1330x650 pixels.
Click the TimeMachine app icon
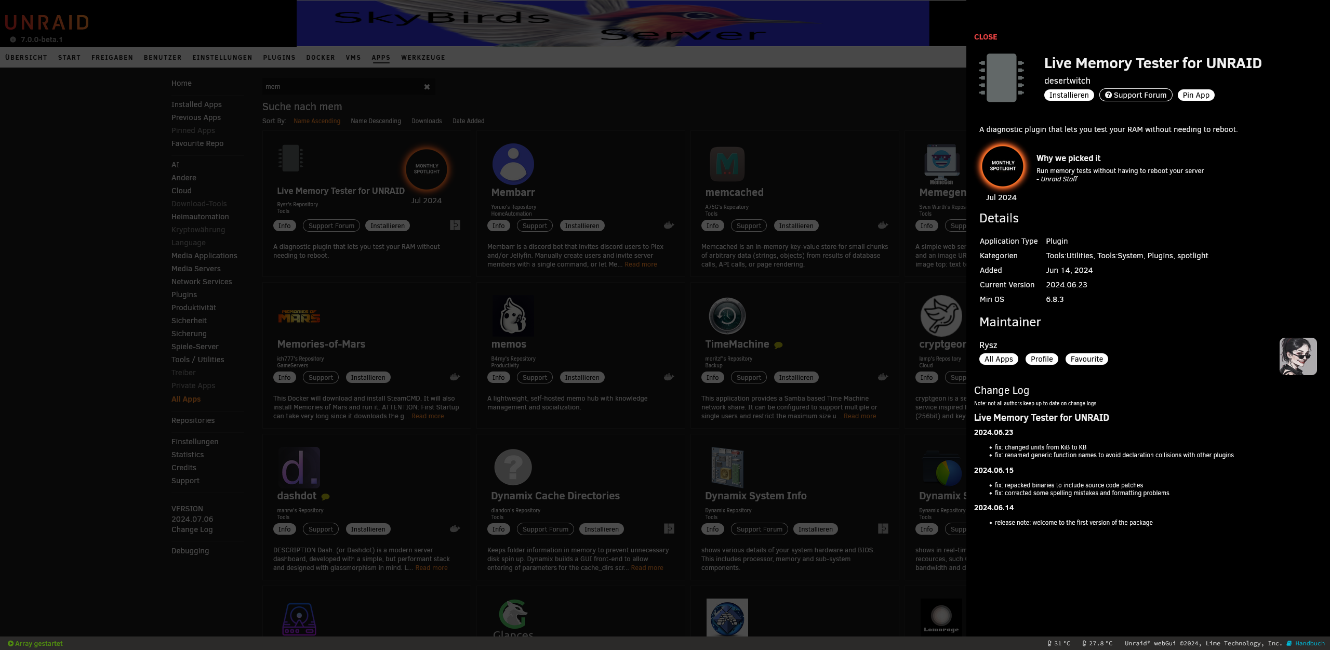coord(727,316)
